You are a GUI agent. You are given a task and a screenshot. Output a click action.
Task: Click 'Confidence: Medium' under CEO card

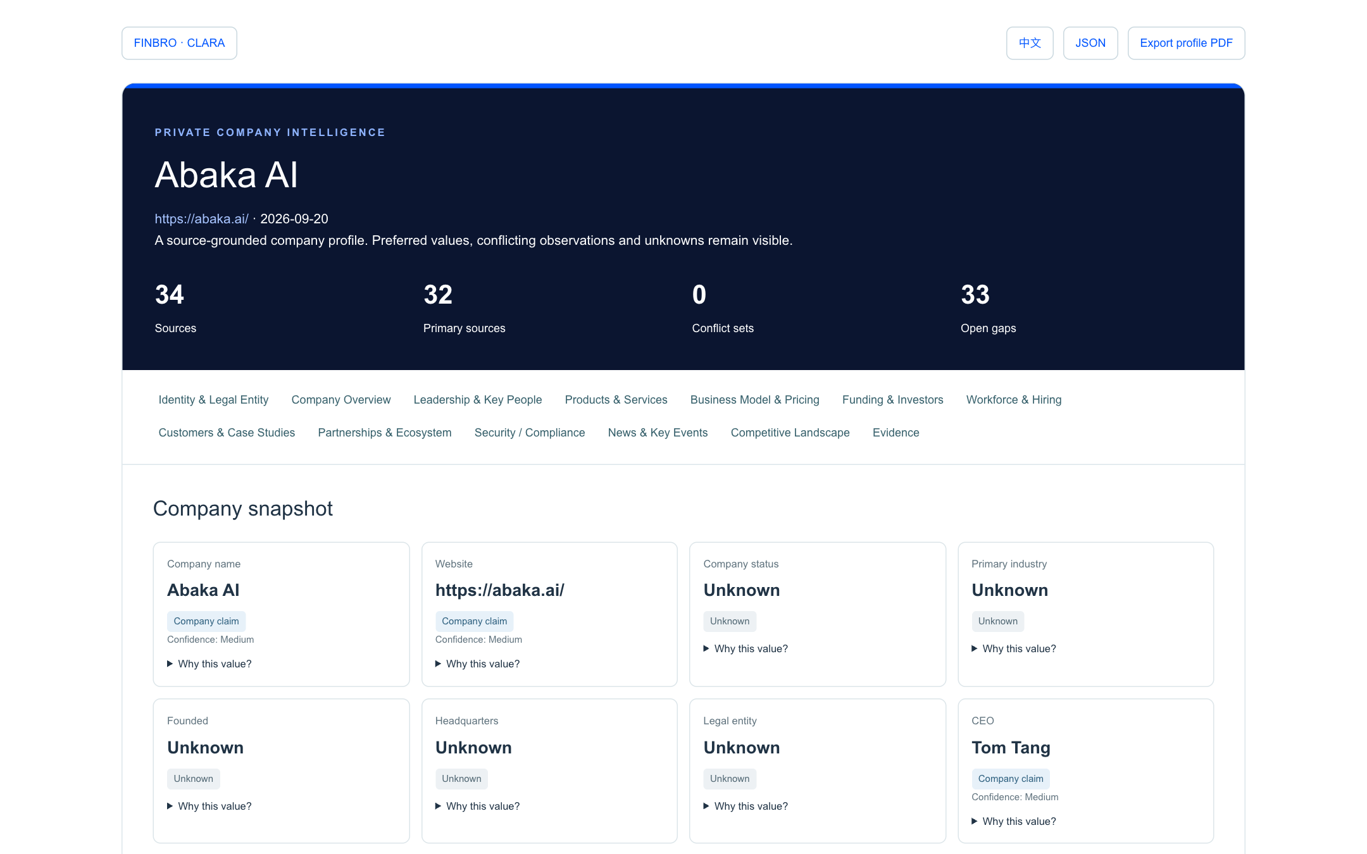(x=1015, y=797)
